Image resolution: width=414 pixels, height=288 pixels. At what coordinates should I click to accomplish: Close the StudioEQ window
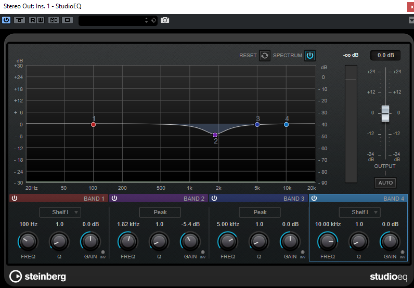(411, 7)
